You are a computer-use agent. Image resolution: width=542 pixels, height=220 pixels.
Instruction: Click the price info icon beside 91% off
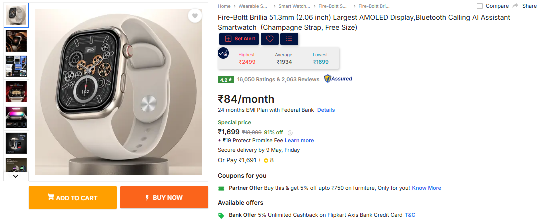tap(290, 133)
